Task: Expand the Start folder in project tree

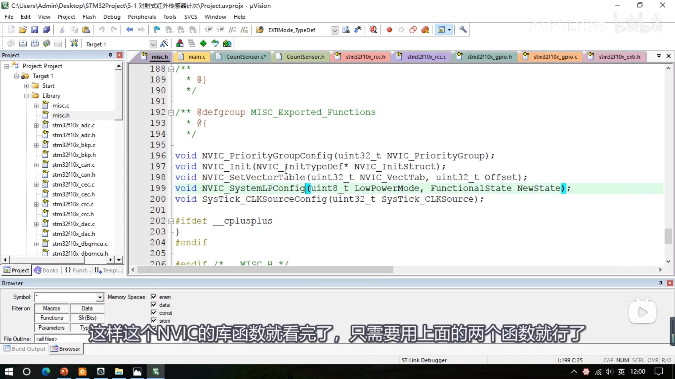Action: click(x=26, y=86)
